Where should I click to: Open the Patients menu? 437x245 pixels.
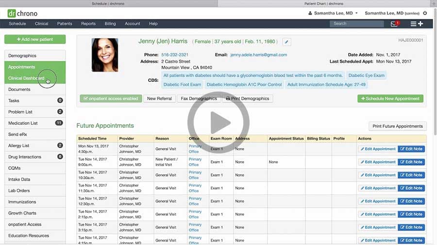pos(65,24)
